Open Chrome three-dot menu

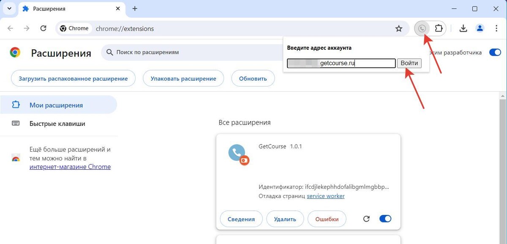(496, 29)
